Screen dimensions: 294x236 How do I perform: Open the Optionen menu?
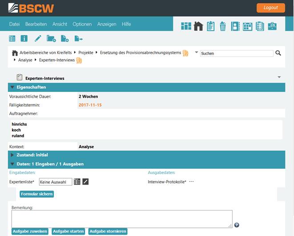click(82, 24)
